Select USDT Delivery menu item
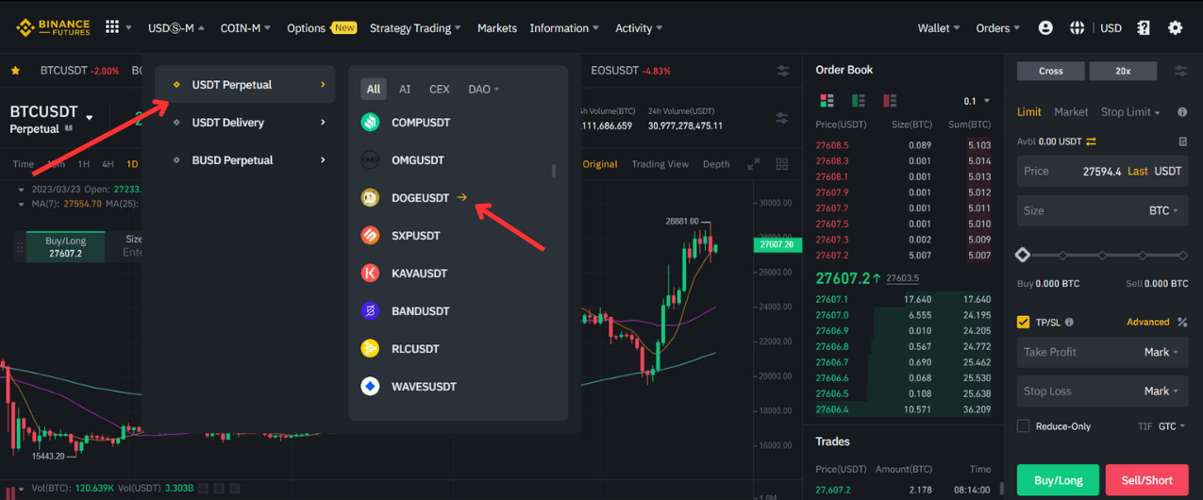This screenshot has height=500, width=1203. click(245, 123)
